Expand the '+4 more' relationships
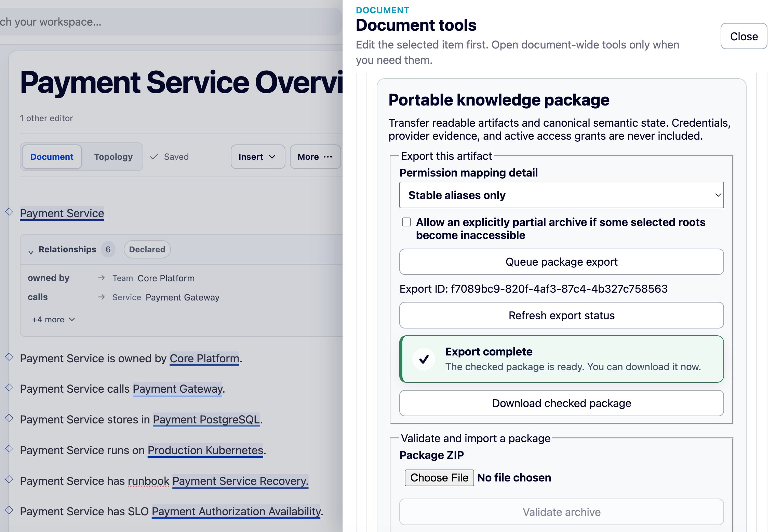The width and height of the screenshot is (776, 532). click(53, 320)
